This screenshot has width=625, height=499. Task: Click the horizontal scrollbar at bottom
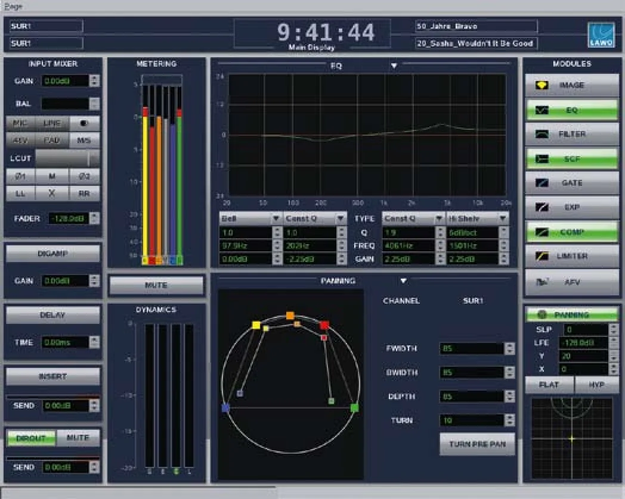(x=139, y=492)
